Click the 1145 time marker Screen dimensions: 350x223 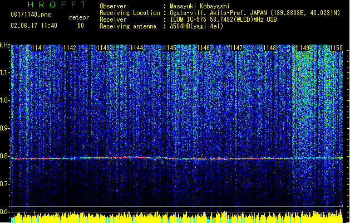click(170, 48)
